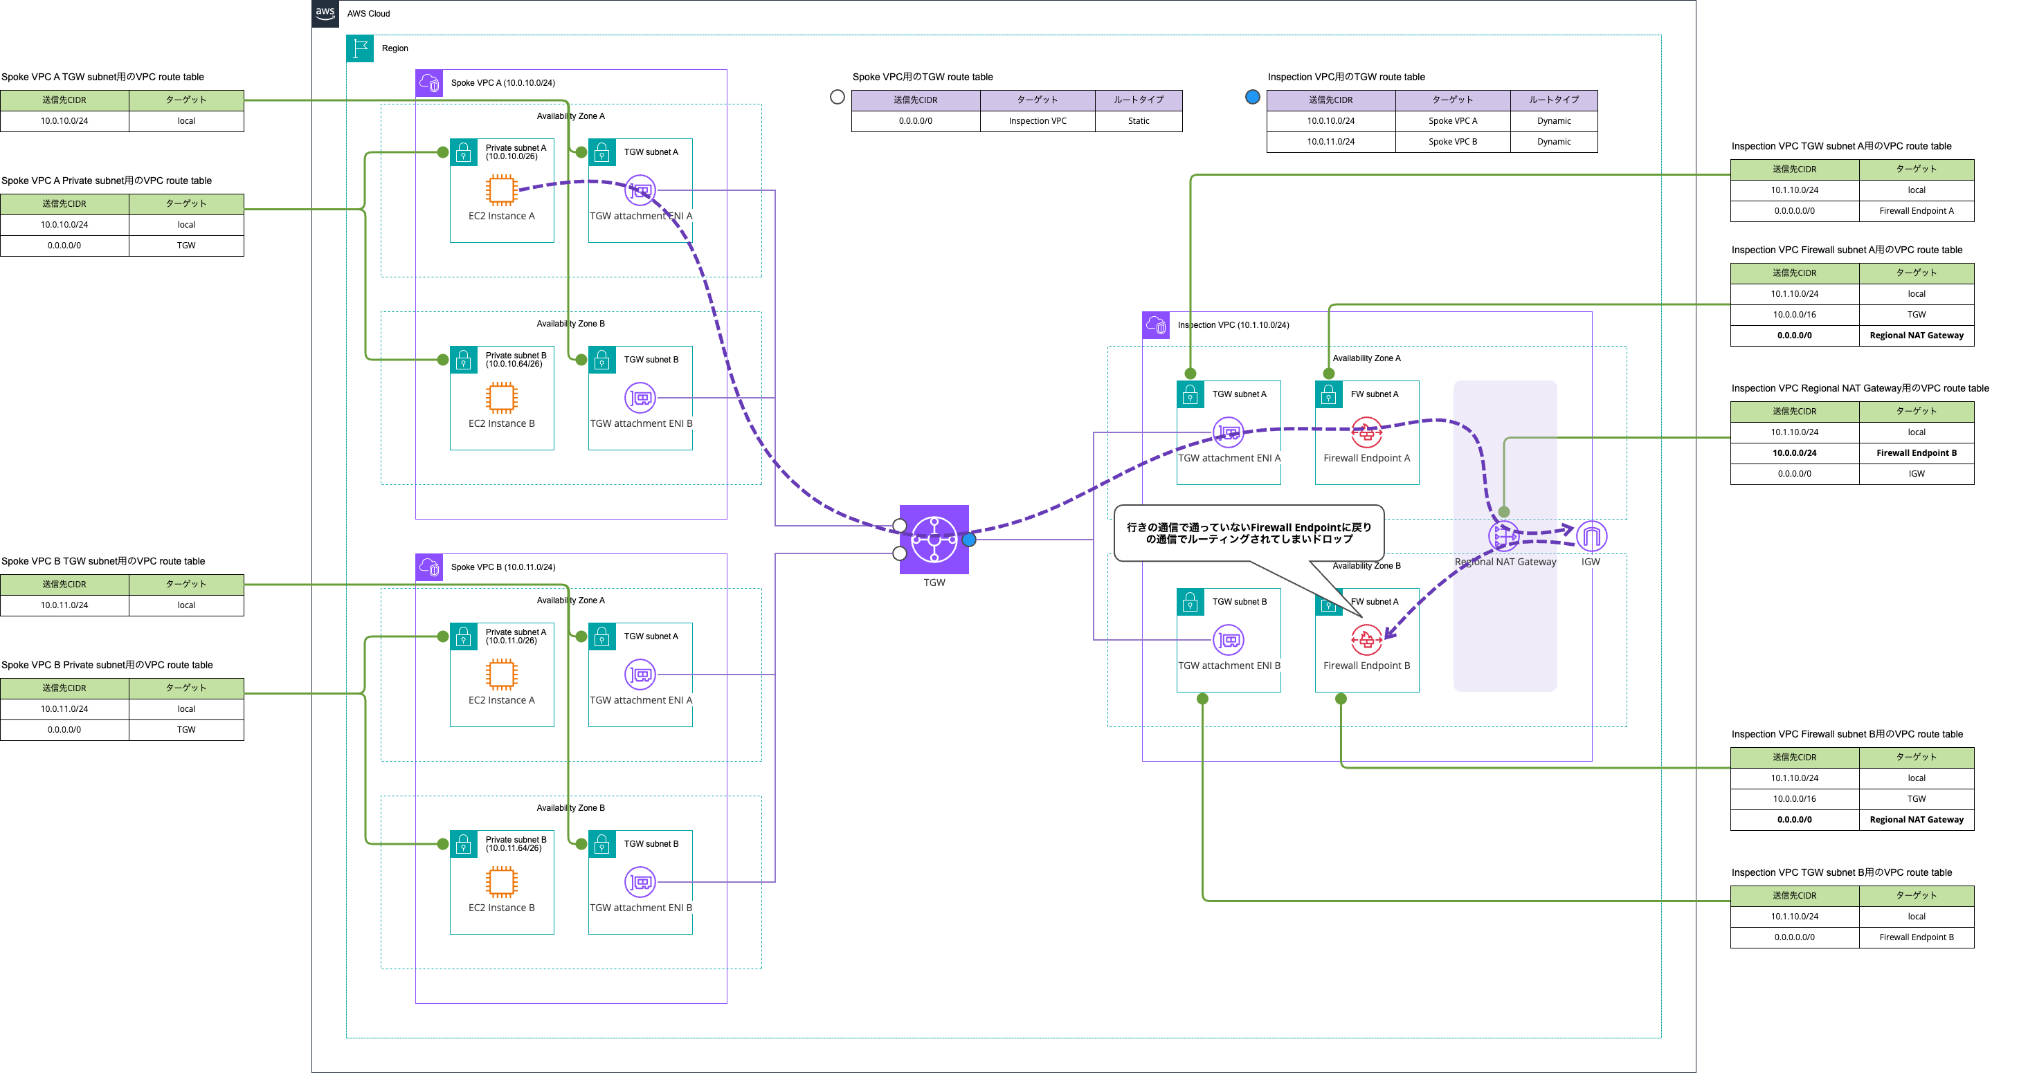Click 'Spoke VPC A (10.0.10.0/24)' label
The height and width of the screenshot is (1073, 2028).
(x=503, y=82)
